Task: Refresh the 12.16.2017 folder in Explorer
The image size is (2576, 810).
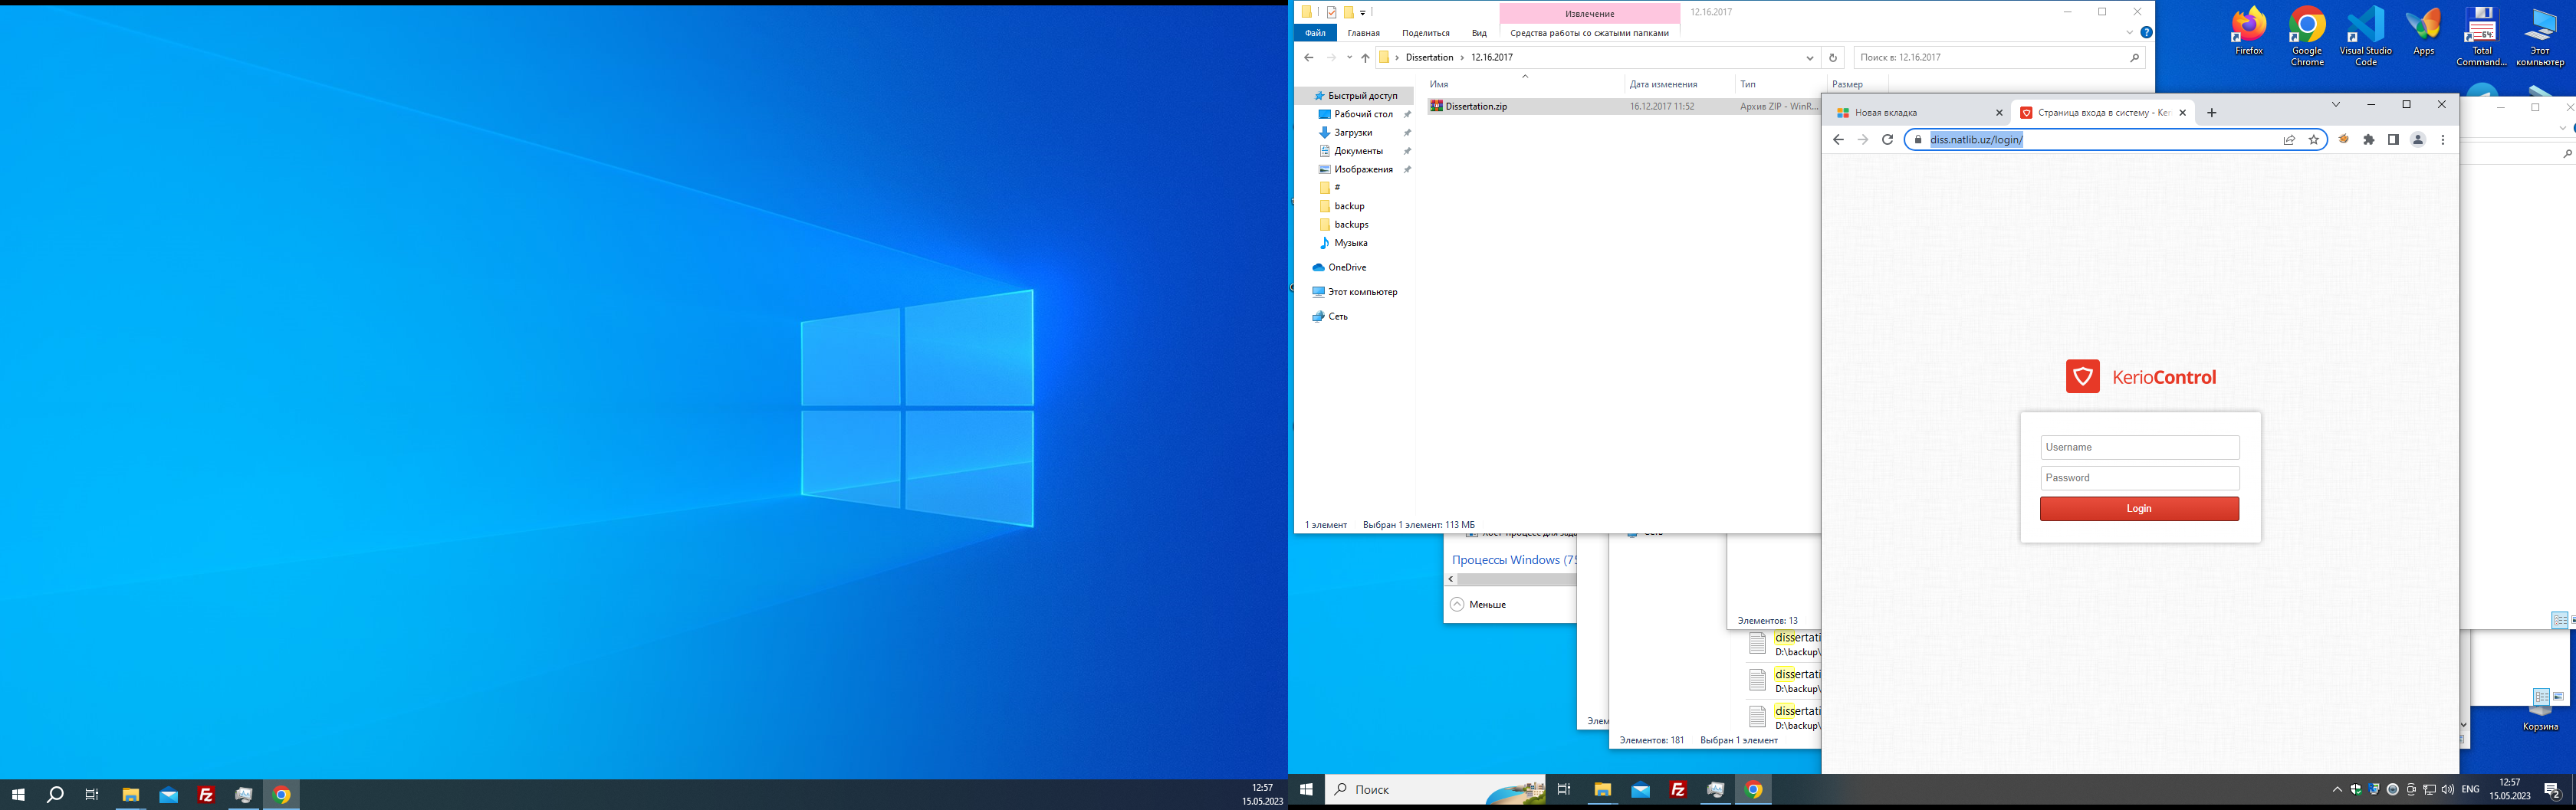Action: pyautogui.click(x=1832, y=58)
